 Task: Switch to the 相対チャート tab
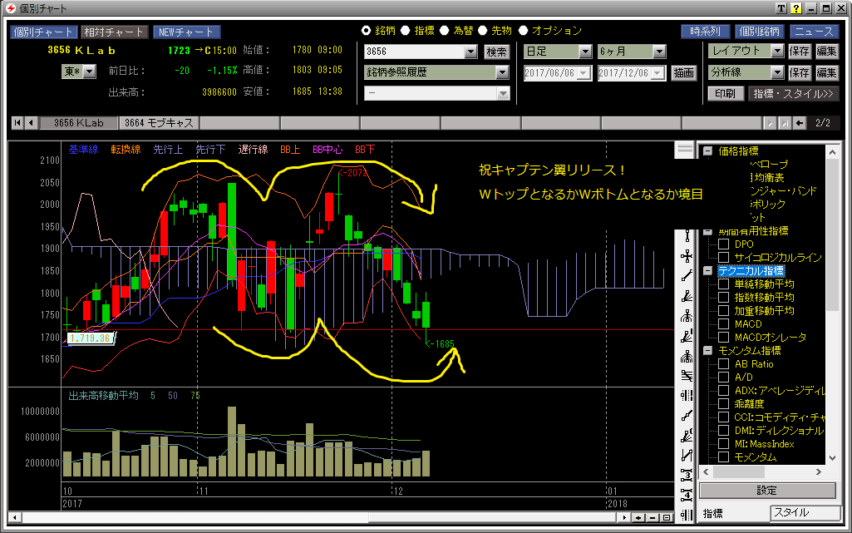(114, 32)
